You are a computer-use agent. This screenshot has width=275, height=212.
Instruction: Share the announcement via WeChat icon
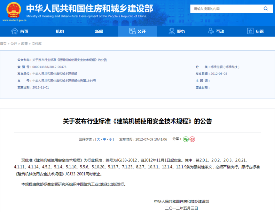186,139
